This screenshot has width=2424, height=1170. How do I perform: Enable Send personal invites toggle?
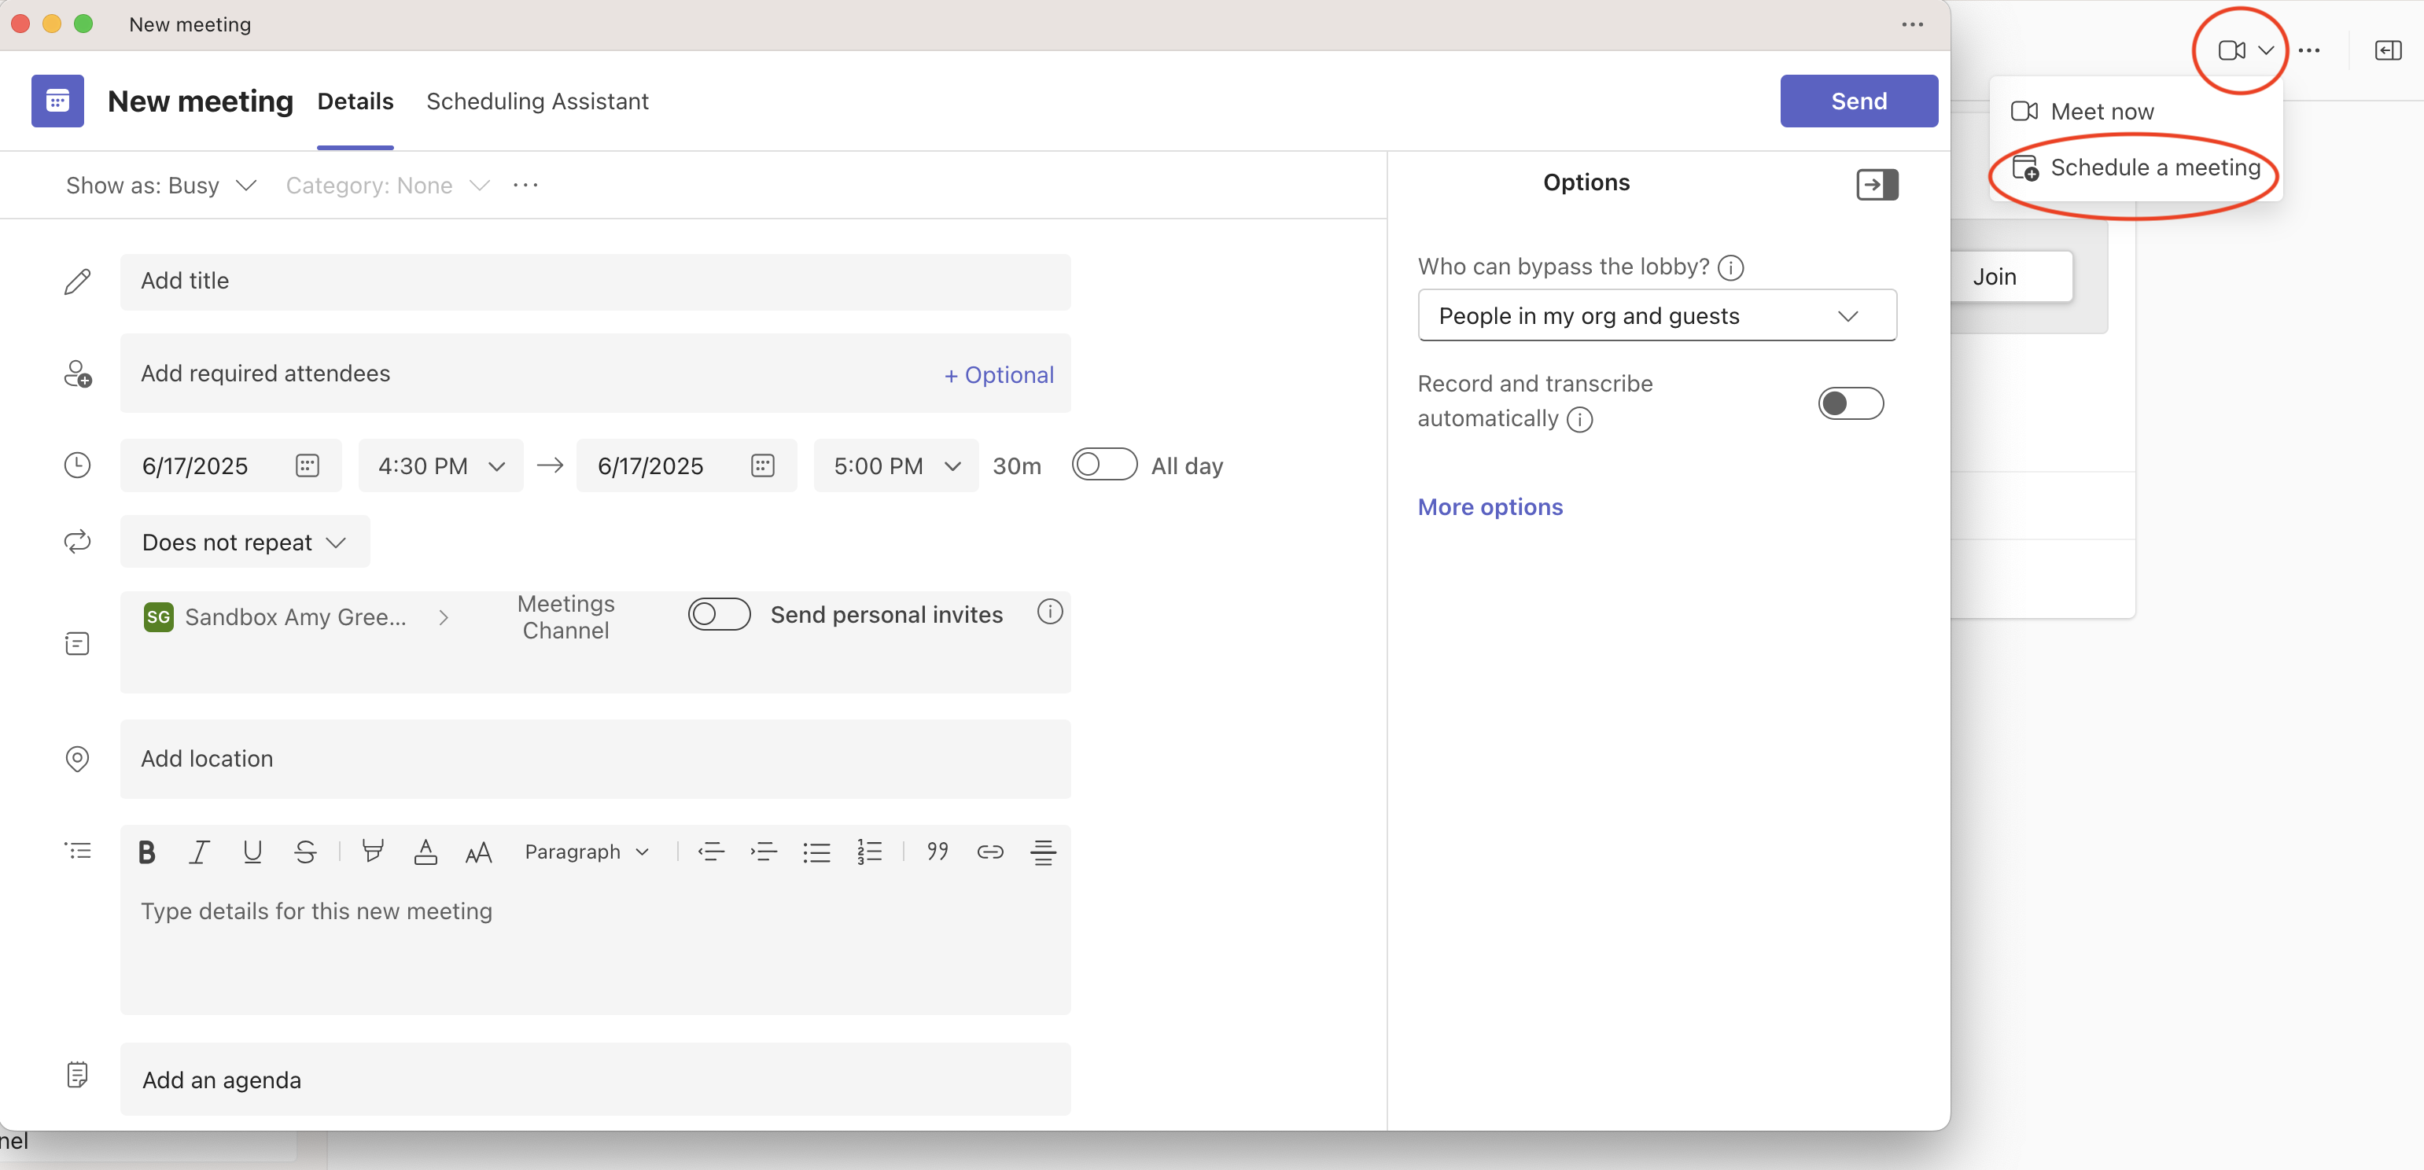point(719,614)
